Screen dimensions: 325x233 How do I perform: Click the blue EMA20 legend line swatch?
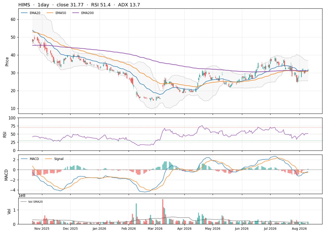24,13
